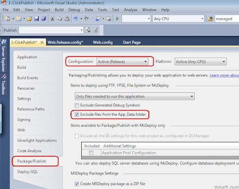Screen dimensions: 239x189
Task: Close the 1-ClickPublish tab
Action: [42, 42]
